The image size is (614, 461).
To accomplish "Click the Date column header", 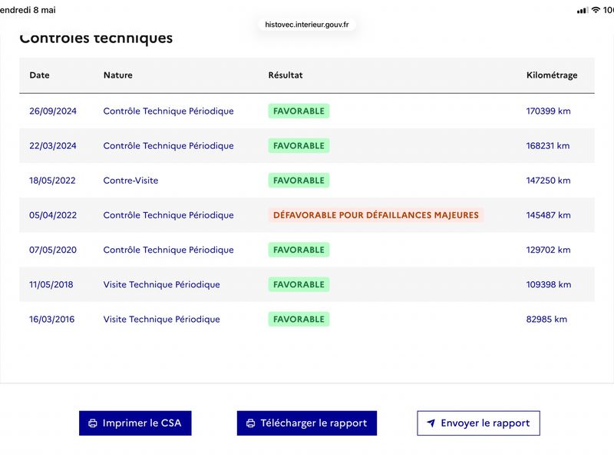I will coord(40,75).
